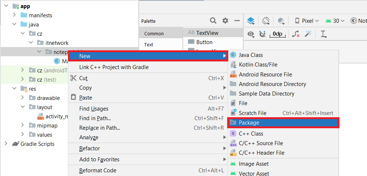Screen dimensions: 367x176
Task: Toggle autoconnect to parent magnet icon
Action: click(x=262, y=34)
